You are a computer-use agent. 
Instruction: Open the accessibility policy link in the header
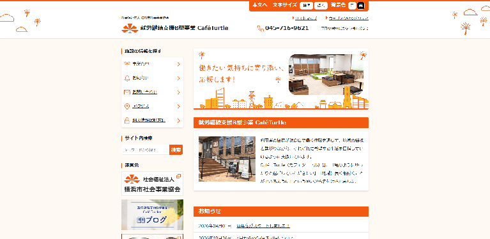tap(349, 18)
